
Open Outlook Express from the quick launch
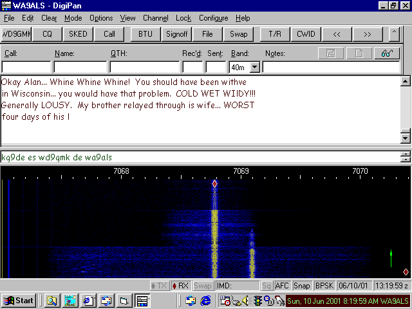[x=190, y=301]
